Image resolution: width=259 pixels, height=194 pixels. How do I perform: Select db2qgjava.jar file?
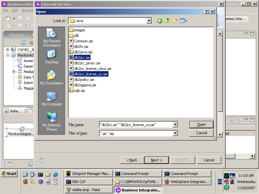(83, 85)
